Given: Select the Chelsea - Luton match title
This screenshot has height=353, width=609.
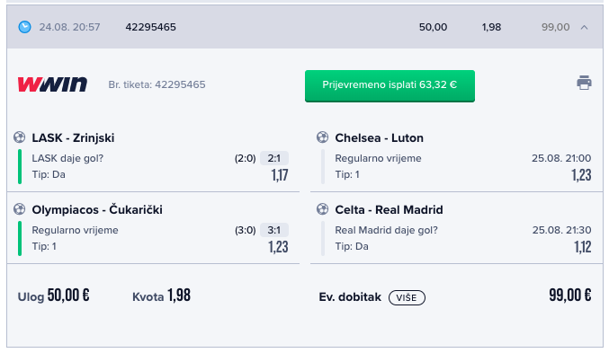Looking at the screenshot, I should click(x=379, y=137).
